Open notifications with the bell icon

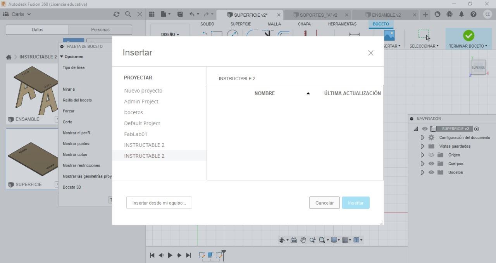click(x=462, y=14)
